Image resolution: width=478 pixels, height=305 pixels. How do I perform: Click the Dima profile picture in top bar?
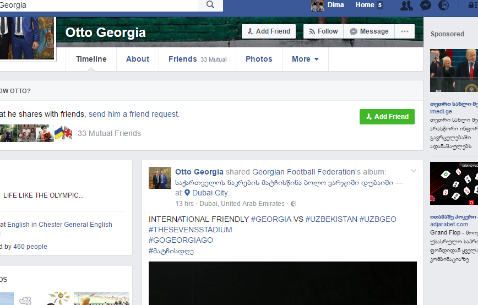pos(318,5)
